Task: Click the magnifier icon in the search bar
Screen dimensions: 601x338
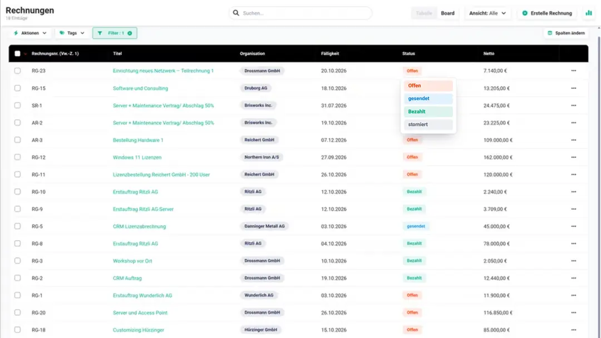Action: pos(236,13)
